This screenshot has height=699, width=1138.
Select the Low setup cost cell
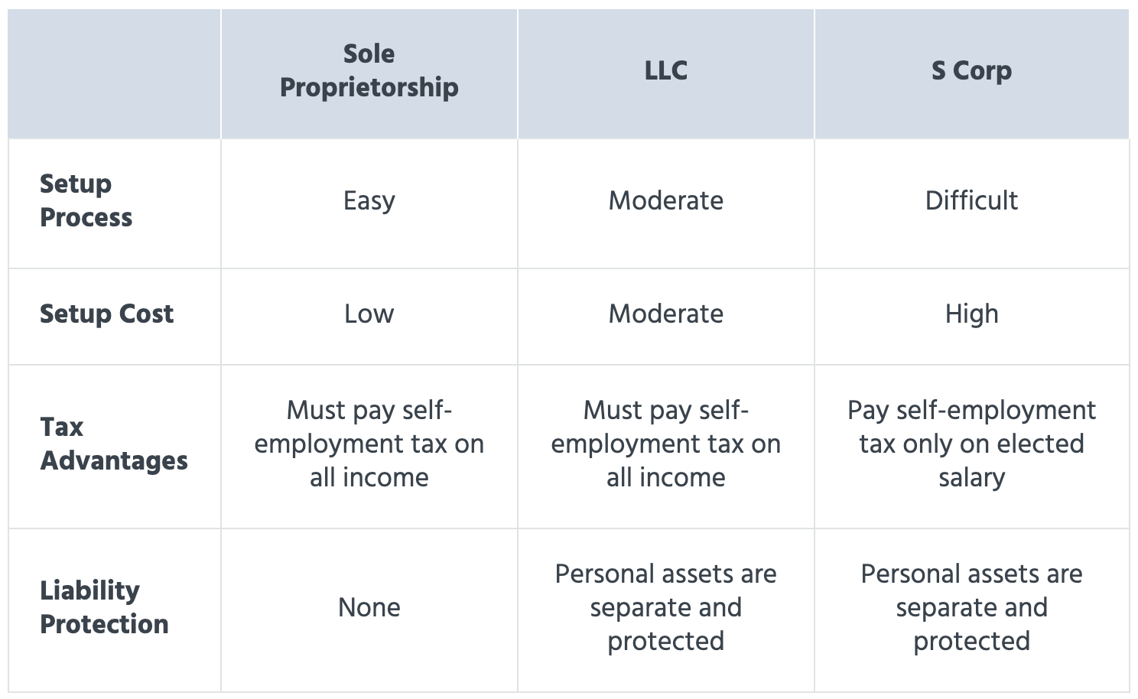tap(369, 314)
